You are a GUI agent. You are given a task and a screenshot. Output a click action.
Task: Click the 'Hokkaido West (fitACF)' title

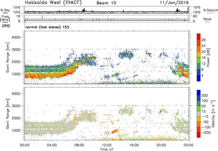coord(53,3)
